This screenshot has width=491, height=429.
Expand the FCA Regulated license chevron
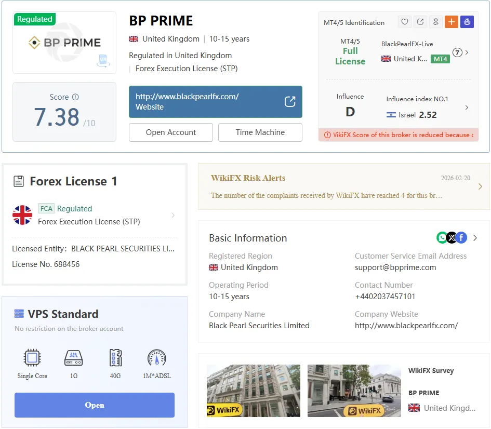click(x=173, y=216)
